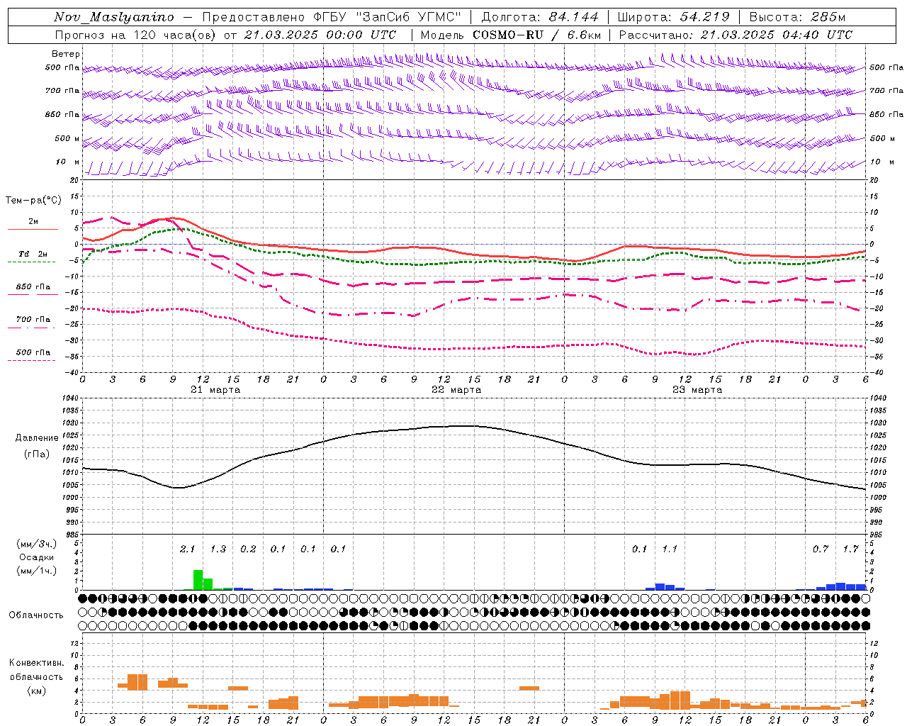Image resolution: width=907 pixels, height=726 pixels.
Task: Click the 1.3 precipitation amount
Action: coord(218,549)
